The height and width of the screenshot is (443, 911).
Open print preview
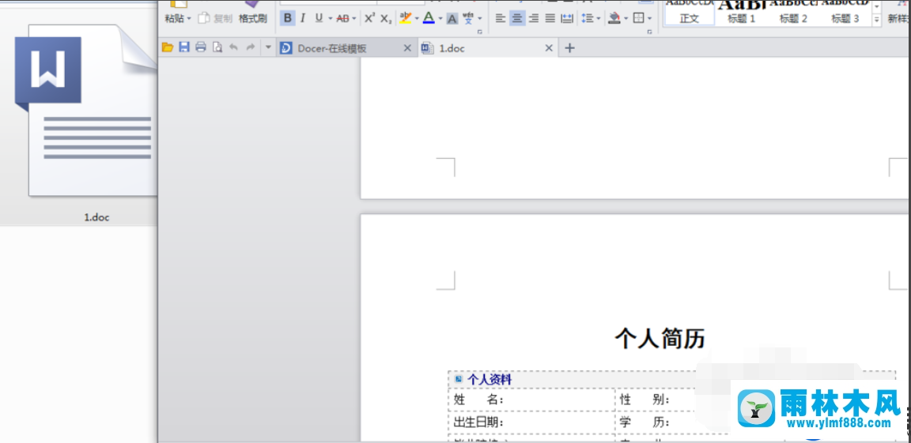pos(217,47)
